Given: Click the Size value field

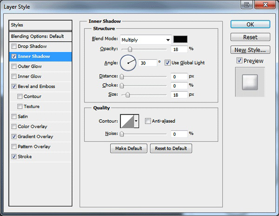Looking at the screenshot, I should (x=179, y=95).
